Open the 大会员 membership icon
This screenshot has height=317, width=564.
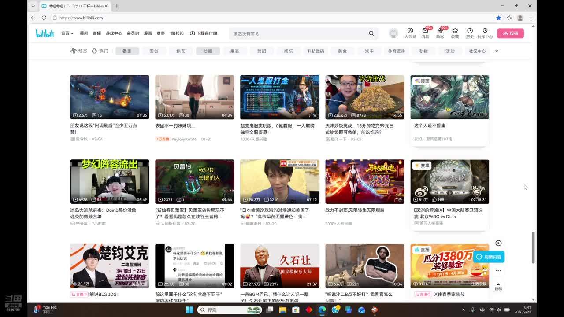click(x=410, y=31)
